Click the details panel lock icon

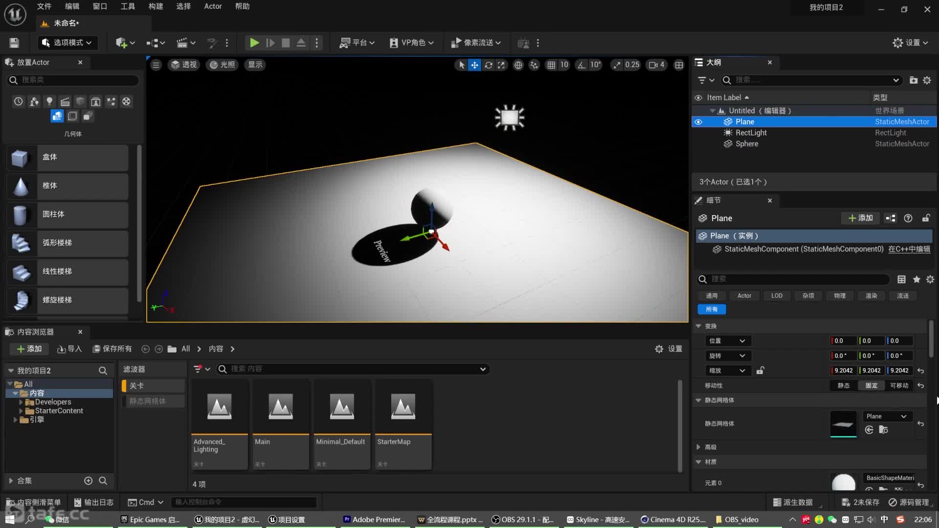tap(926, 218)
